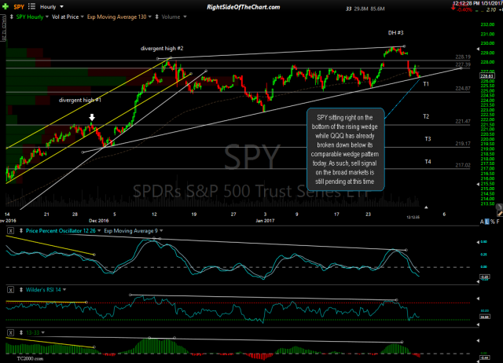Click the 224.87 horizontal line price label

463,88
